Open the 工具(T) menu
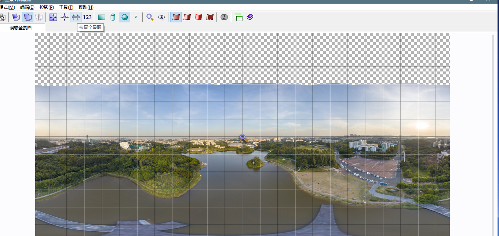The height and width of the screenshot is (236, 499). [x=66, y=7]
